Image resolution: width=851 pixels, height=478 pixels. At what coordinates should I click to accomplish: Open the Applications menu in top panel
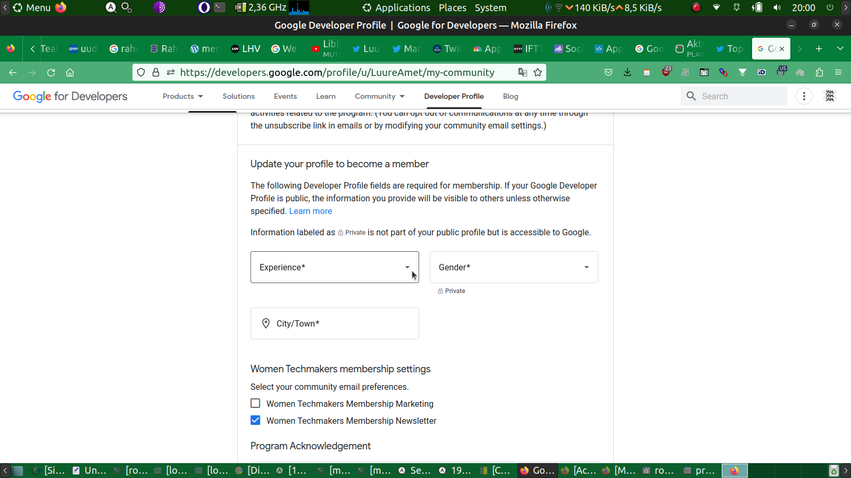coord(396,7)
